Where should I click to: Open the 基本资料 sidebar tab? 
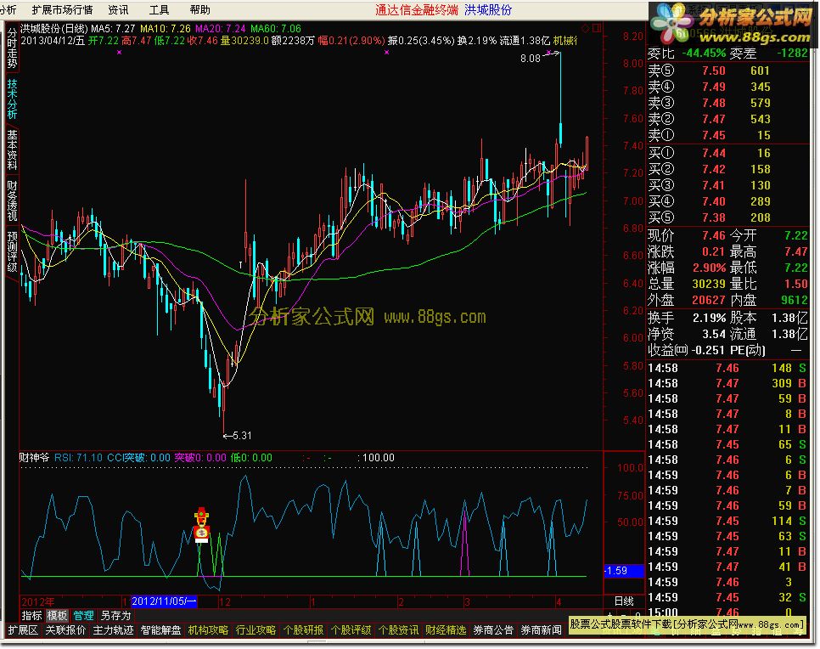(12, 150)
